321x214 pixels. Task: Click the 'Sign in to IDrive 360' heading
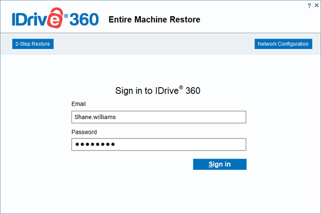(x=158, y=90)
